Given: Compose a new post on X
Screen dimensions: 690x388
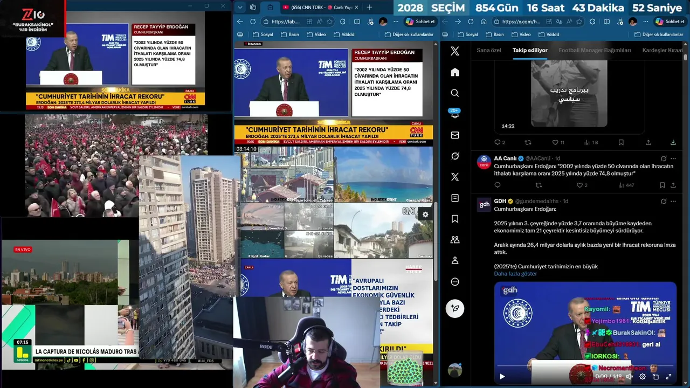Looking at the screenshot, I should (455, 308).
